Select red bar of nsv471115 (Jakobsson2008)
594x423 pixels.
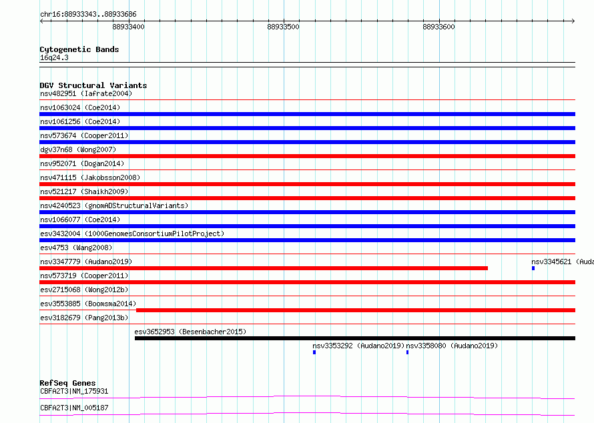coord(307,184)
